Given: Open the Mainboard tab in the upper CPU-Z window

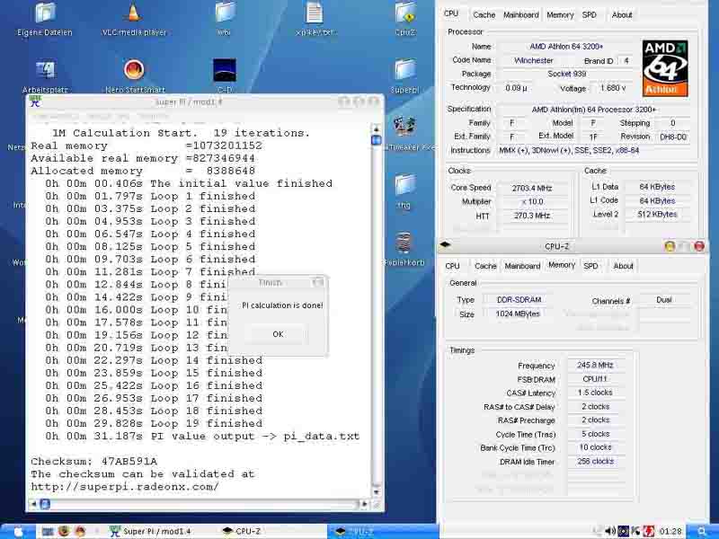Looking at the screenshot, I should click(x=521, y=14).
